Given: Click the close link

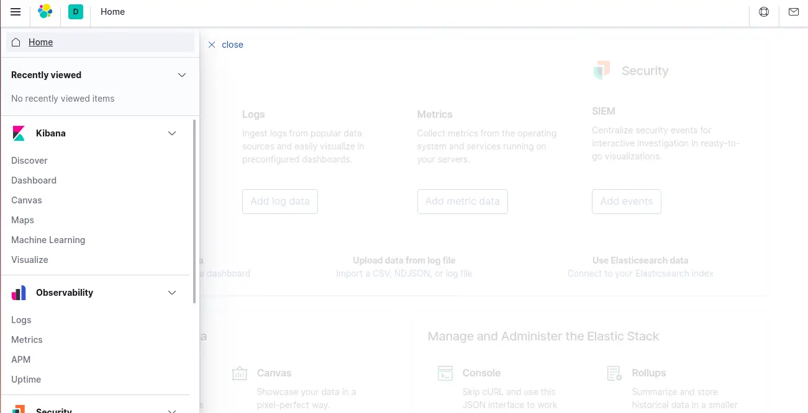Looking at the screenshot, I should (x=232, y=45).
